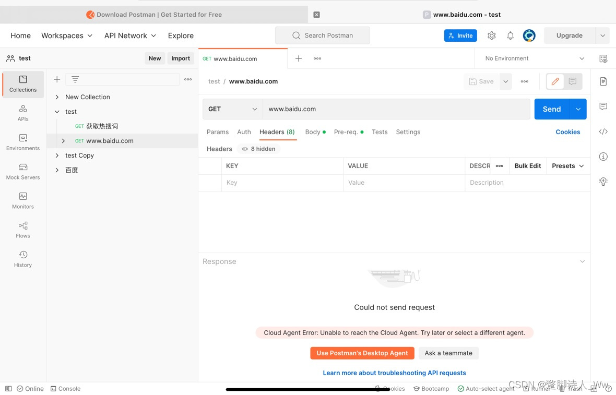Image resolution: width=616 pixels, height=395 pixels.
Task: Close the Download Postman browser tab
Action: click(317, 15)
